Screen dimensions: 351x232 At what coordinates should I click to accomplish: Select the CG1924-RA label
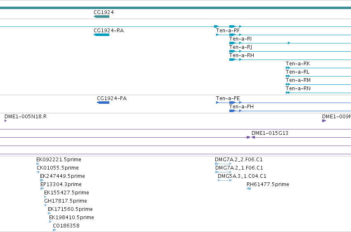point(108,30)
